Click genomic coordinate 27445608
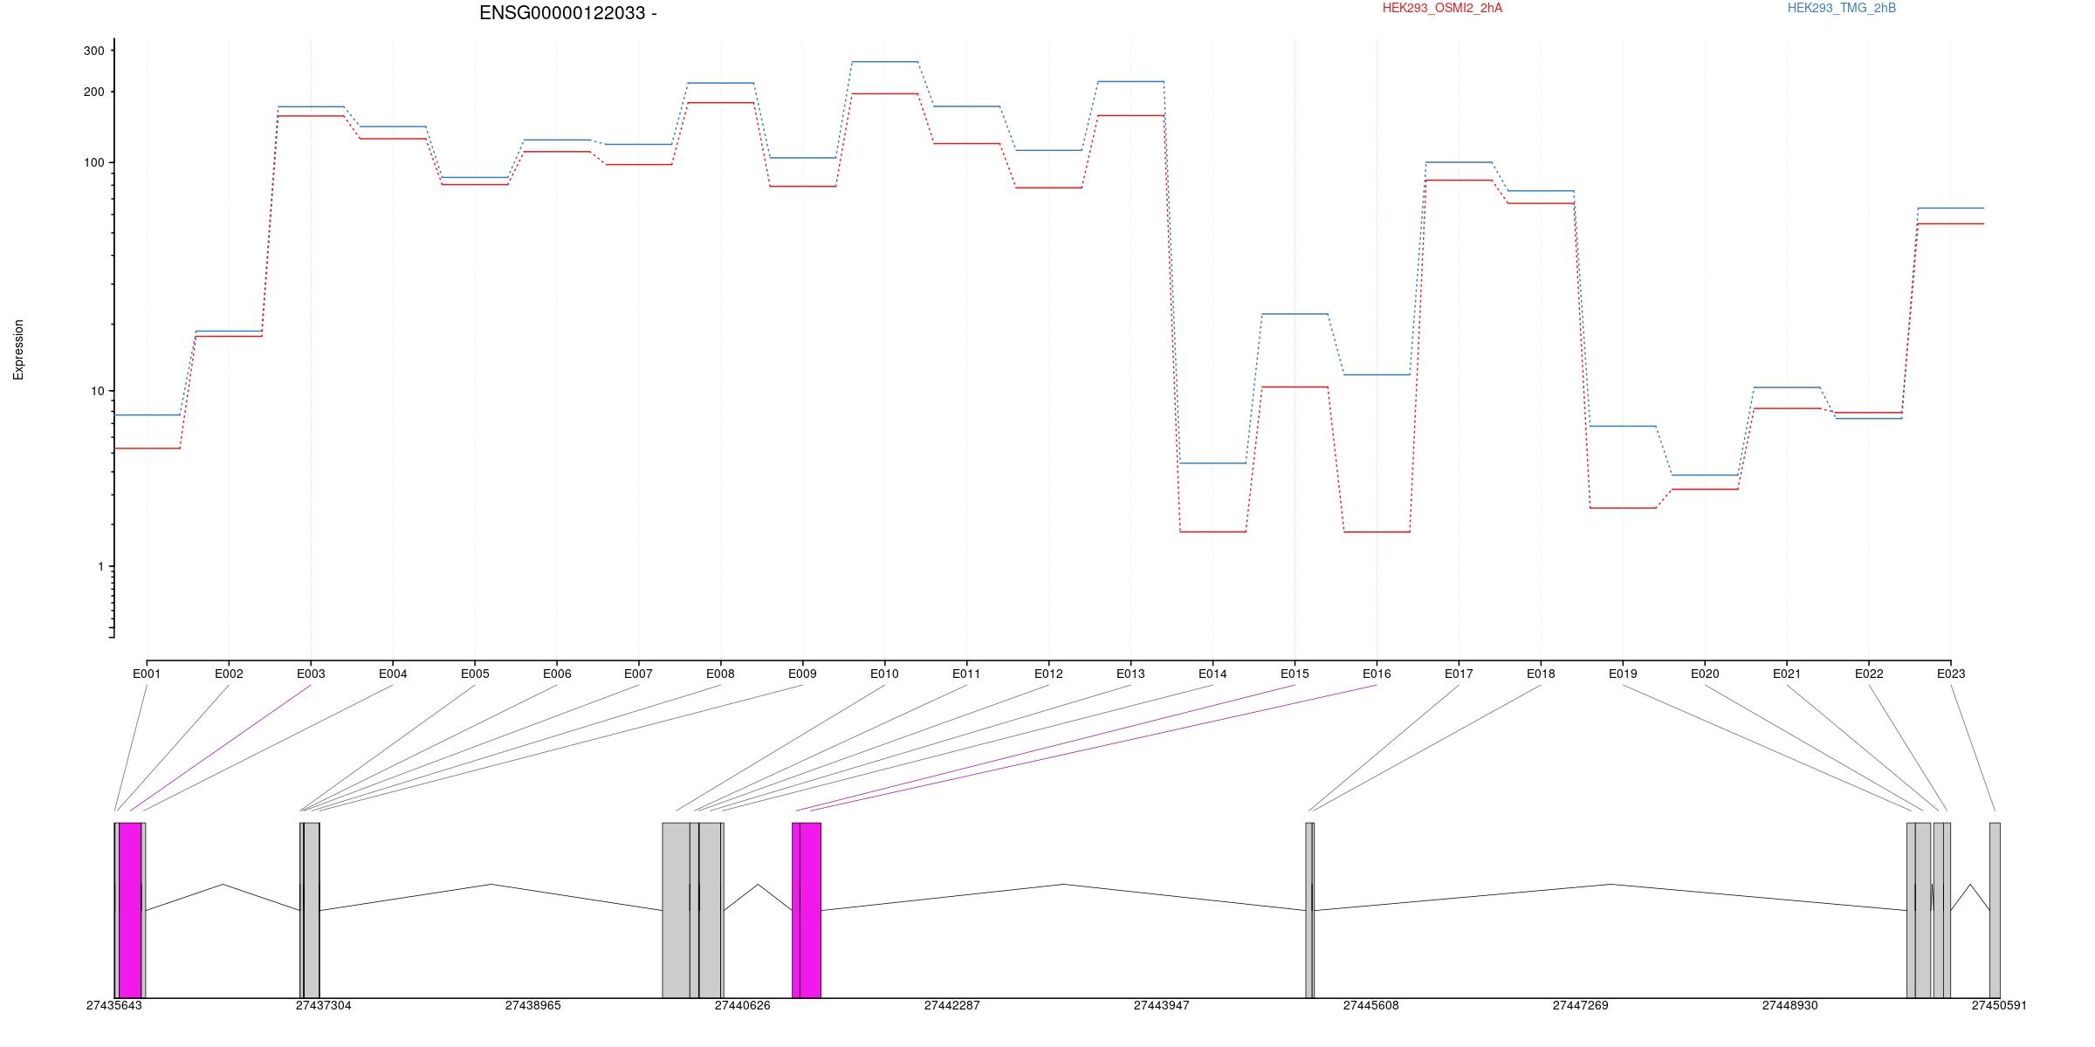Screen dimensions: 2095x1047 click(x=1371, y=1005)
